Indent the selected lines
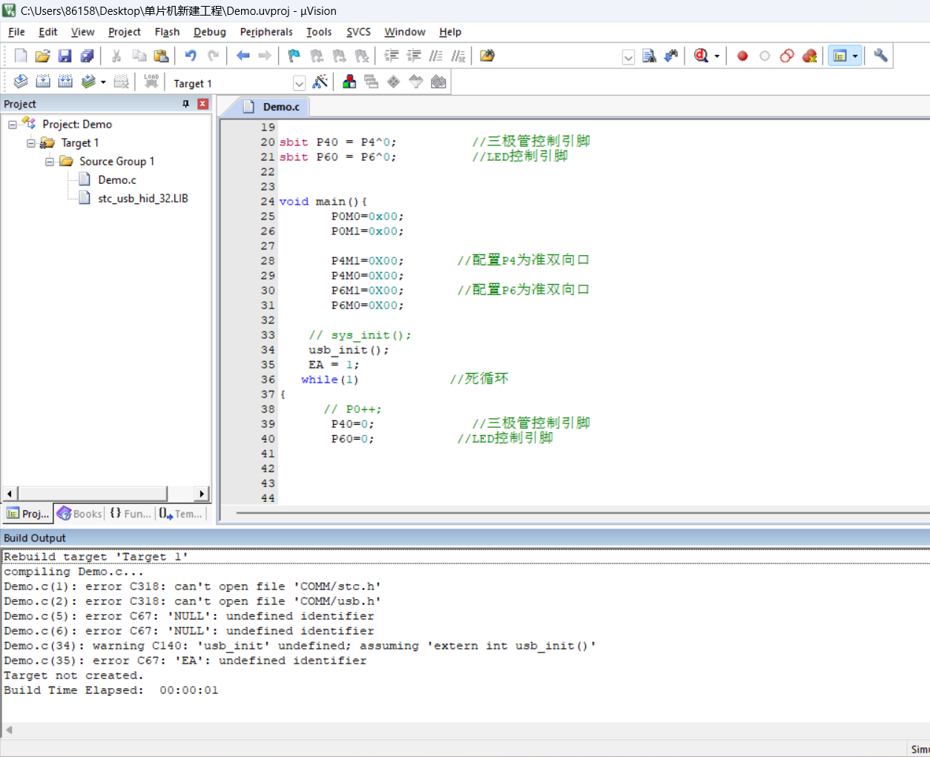Screen dimensions: 930x757 pos(392,56)
